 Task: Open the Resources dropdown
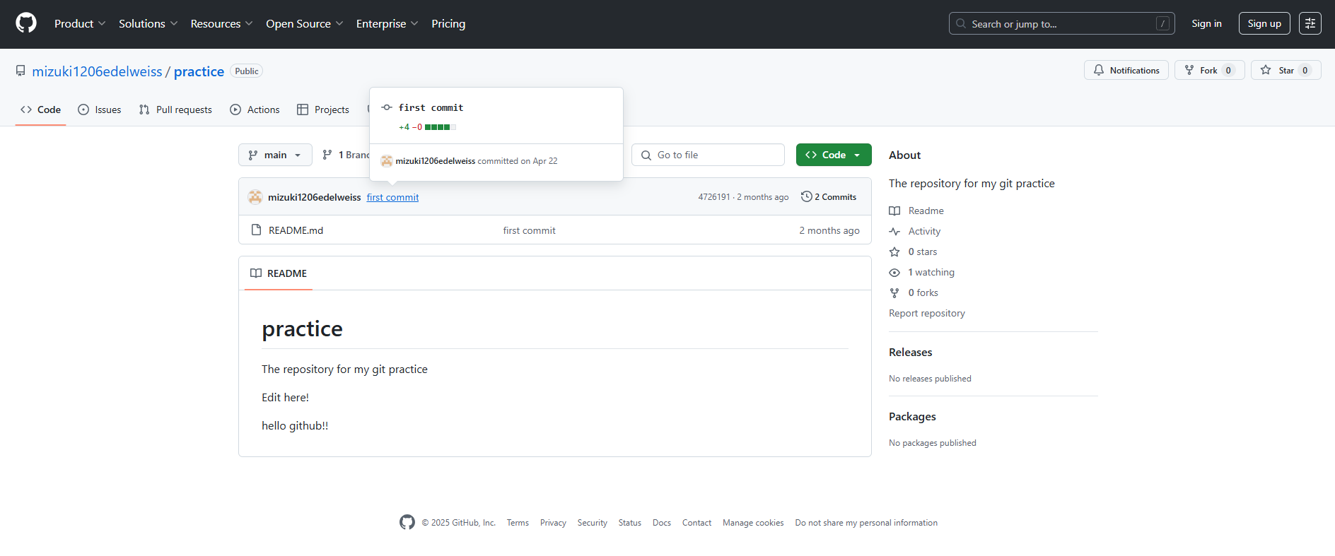click(x=221, y=23)
